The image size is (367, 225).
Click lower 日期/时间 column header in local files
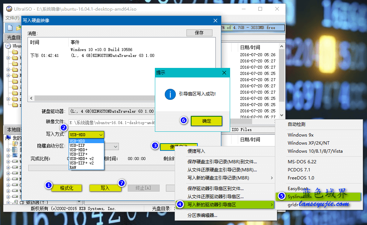pyautogui.click(x=250, y=139)
